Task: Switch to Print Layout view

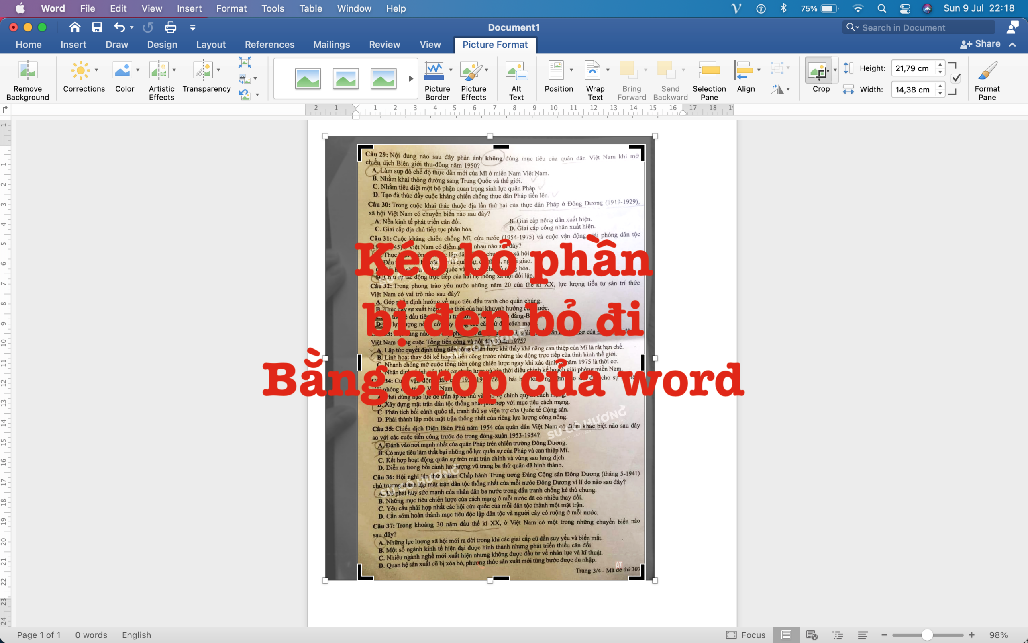Action: pyautogui.click(x=786, y=635)
